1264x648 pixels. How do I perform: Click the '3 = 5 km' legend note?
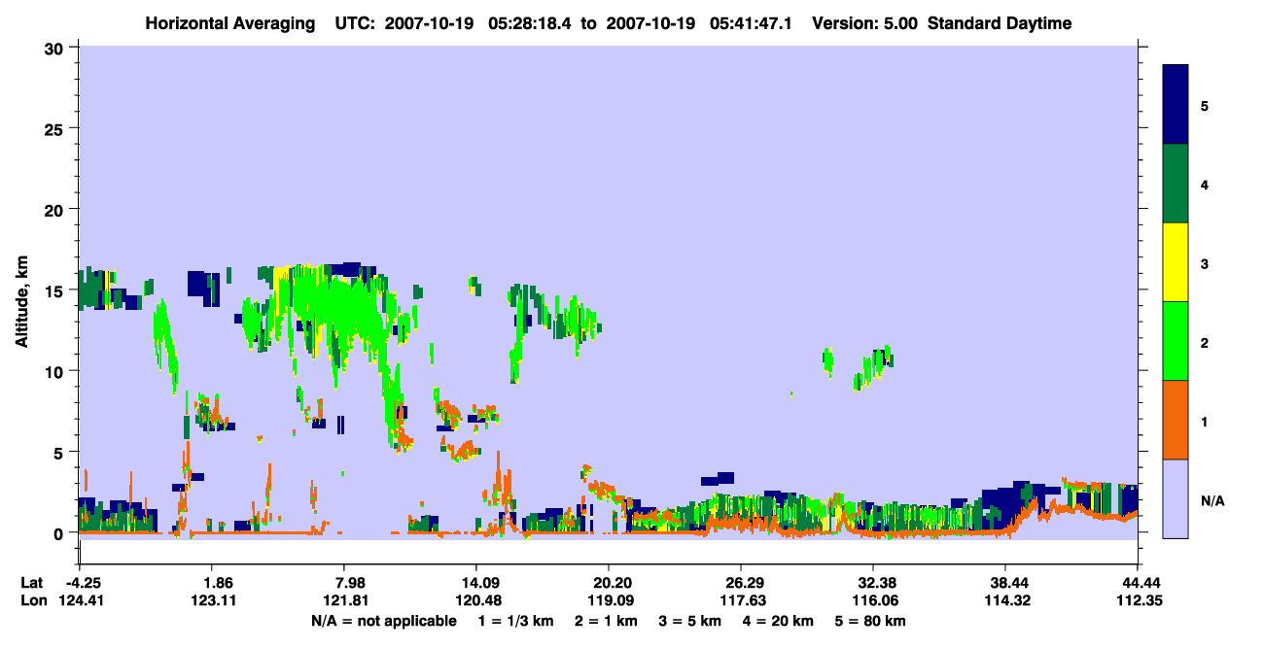point(688,621)
